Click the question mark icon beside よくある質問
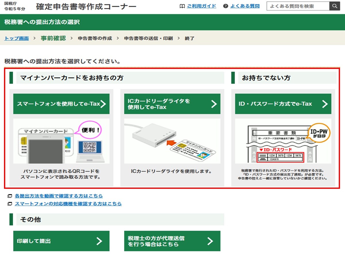This screenshot has height=256, width=345. [x=226, y=6]
